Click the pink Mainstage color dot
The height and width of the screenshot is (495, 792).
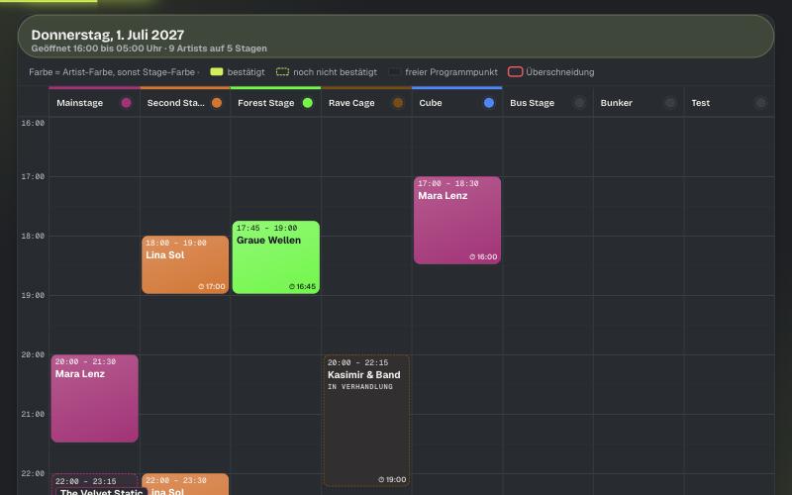(127, 103)
